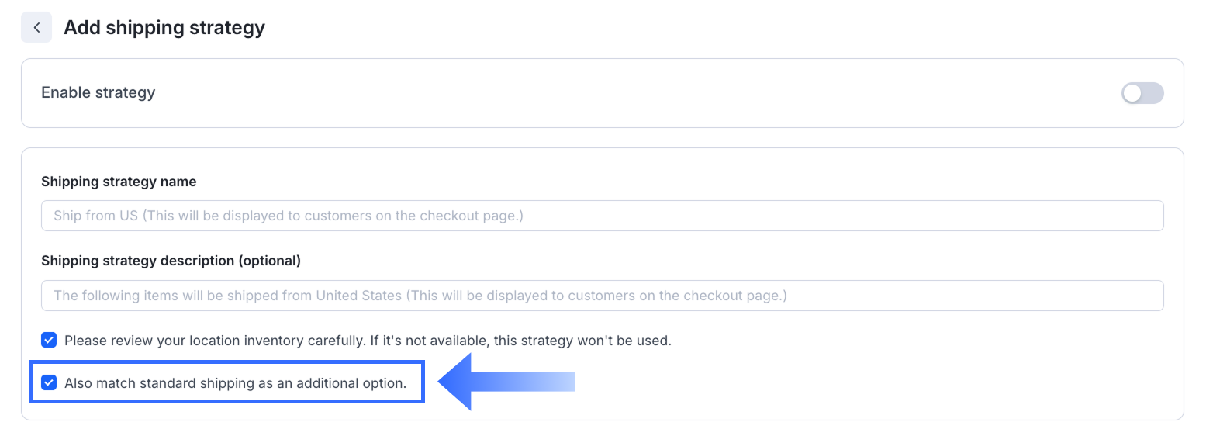Viewport: 1206px width, 436px height.
Task: Click the 'Add shipping strategy' page title
Action: tap(164, 28)
